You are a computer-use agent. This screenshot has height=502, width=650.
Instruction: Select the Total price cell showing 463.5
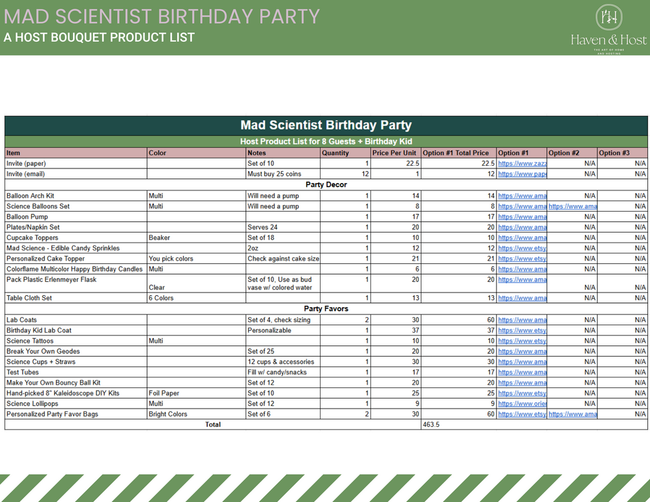tap(458, 424)
